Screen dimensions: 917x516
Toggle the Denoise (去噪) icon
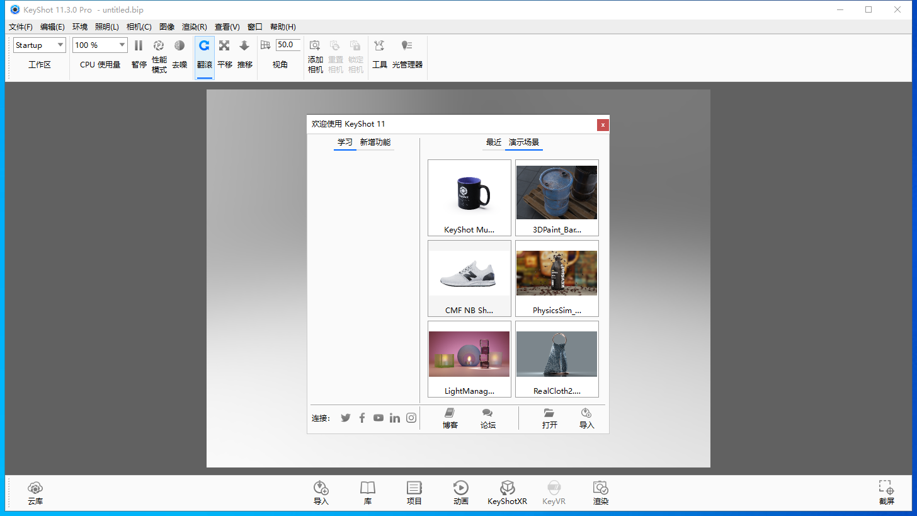coord(179,45)
